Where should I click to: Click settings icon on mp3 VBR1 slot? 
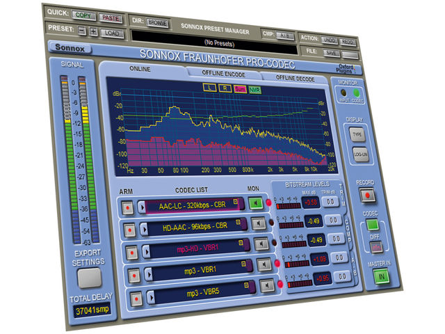pyautogui.click(x=243, y=264)
